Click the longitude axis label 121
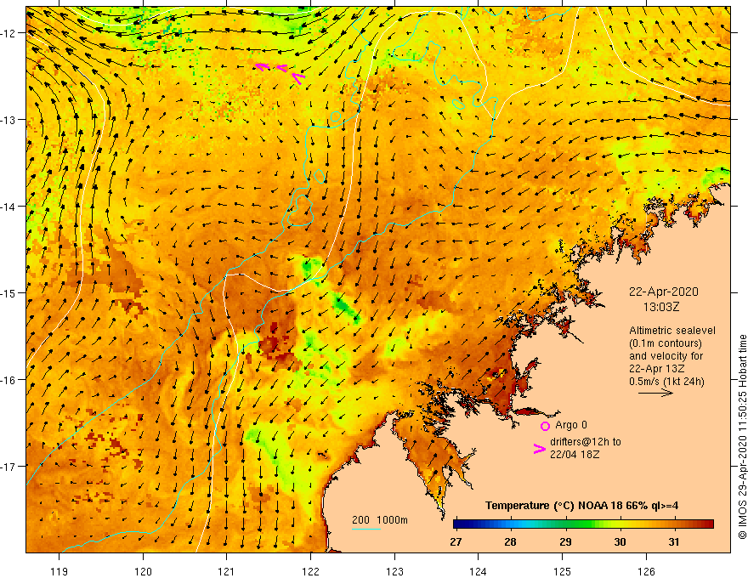748x578 pixels. click(x=227, y=571)
